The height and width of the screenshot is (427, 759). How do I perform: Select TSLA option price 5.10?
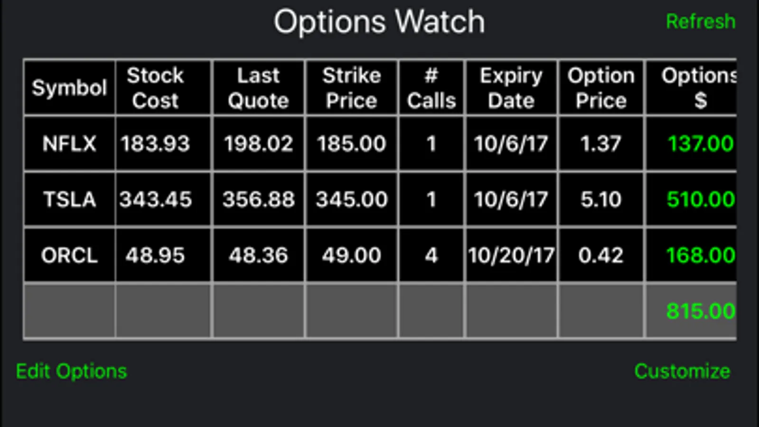click(x=601, y=199)
